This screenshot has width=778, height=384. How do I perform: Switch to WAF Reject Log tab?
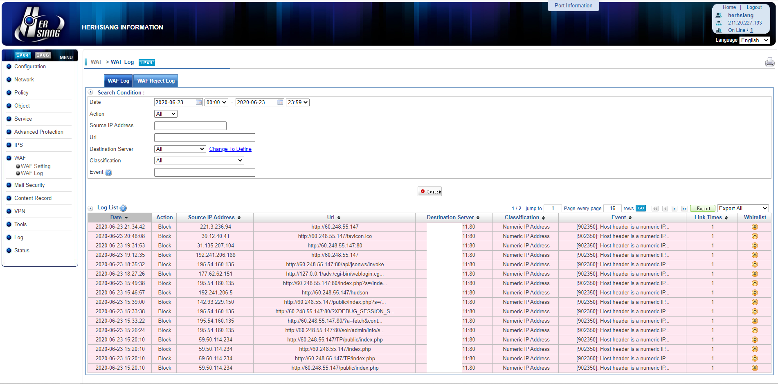[156, 81]
